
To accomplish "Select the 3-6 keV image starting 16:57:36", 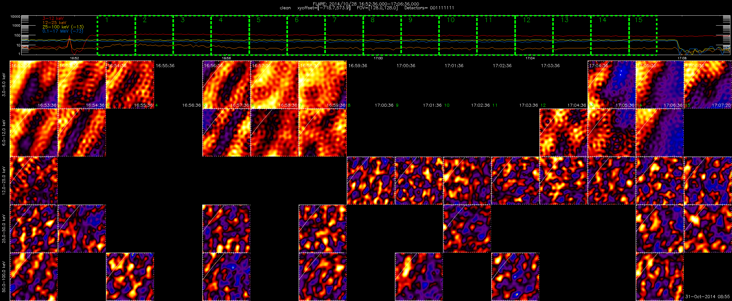I will click(274, 85).
